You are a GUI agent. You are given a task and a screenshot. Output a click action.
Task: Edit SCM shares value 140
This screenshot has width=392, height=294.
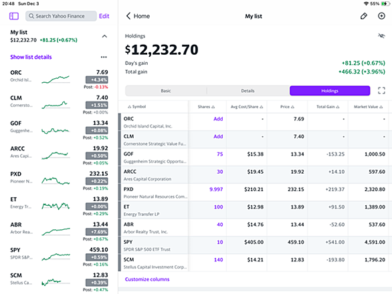pos(218,260)
